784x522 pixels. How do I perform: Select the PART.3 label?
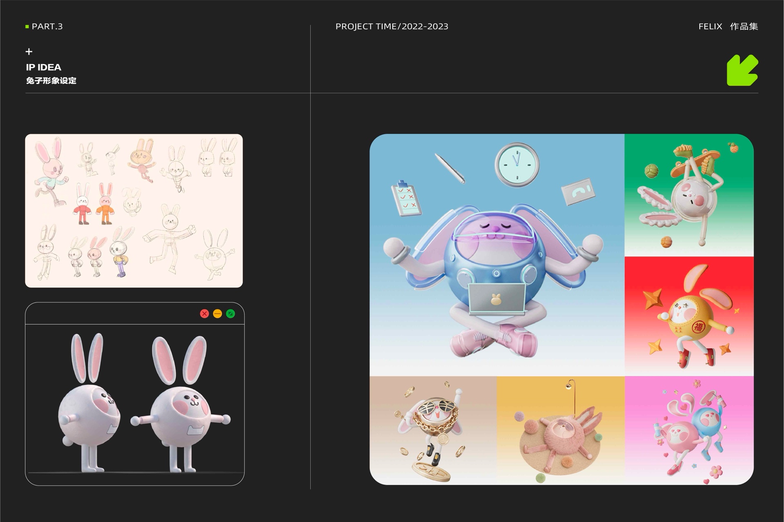tap(47, 27)
